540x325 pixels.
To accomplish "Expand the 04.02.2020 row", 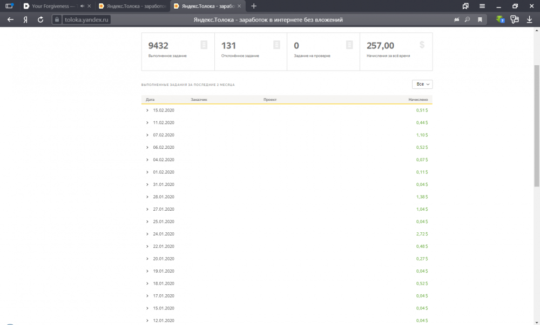I will click(147, 160).
